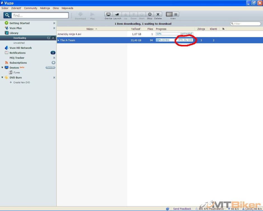Switch to the detailed list view
The image size is (263, 211).
(x=169, y=14)
